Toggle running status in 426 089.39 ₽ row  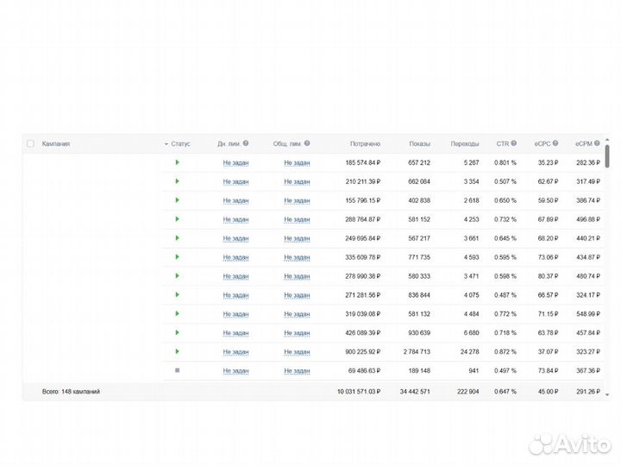coord(177,332)
